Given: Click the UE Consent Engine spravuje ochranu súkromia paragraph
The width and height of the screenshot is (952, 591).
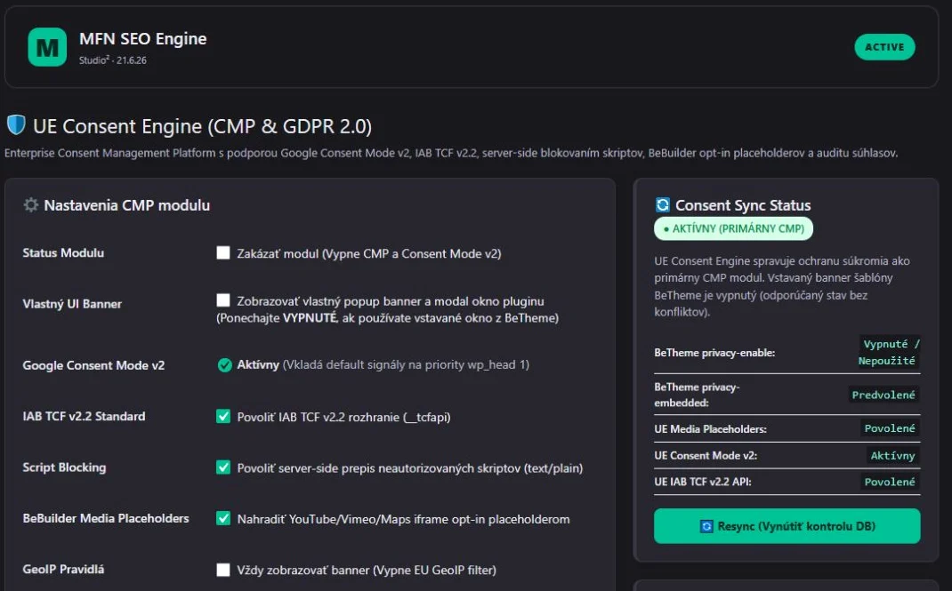Looking at the screenshot, I should point(782,286).
